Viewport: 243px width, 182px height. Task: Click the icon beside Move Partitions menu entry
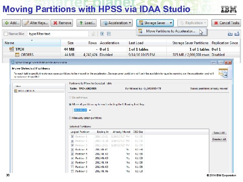(140, 31)
